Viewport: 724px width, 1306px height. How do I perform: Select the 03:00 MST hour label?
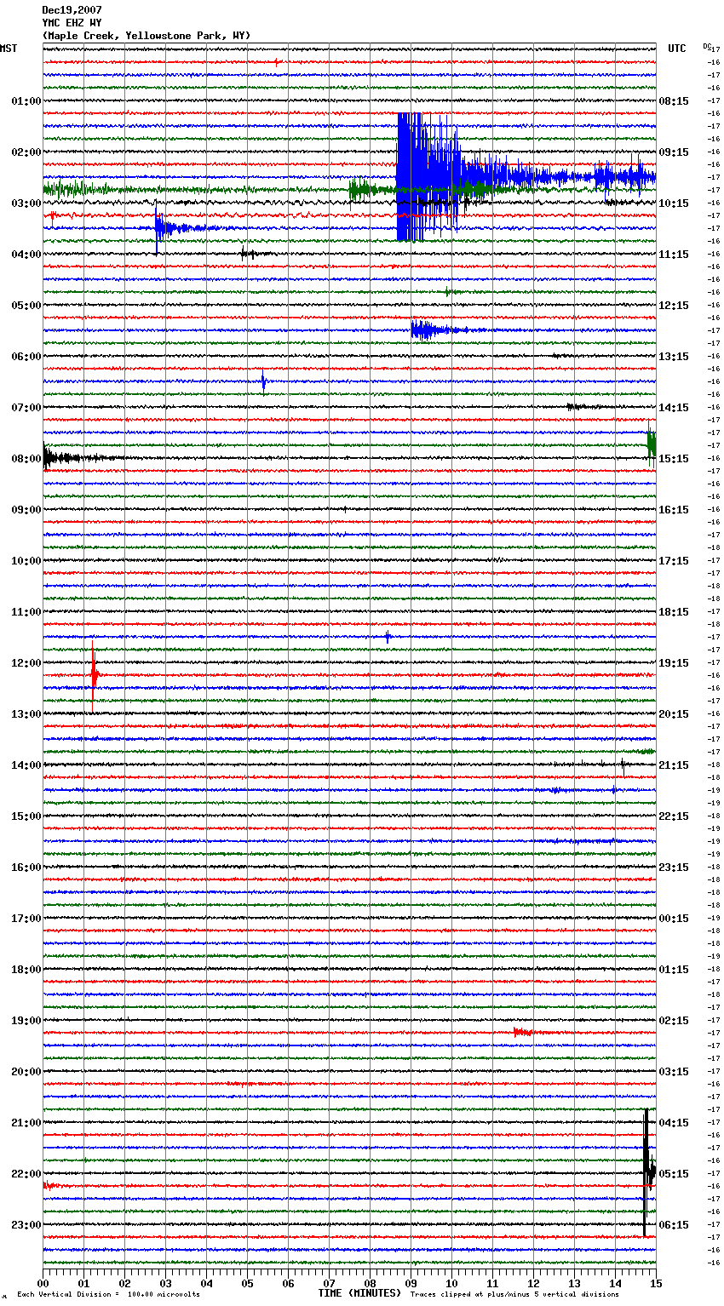tap(26, 203)
